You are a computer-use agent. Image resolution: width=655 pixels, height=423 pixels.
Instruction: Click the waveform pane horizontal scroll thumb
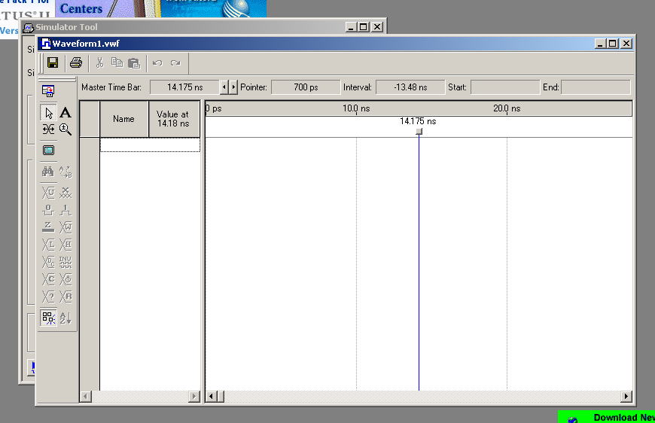pos(221,396)
